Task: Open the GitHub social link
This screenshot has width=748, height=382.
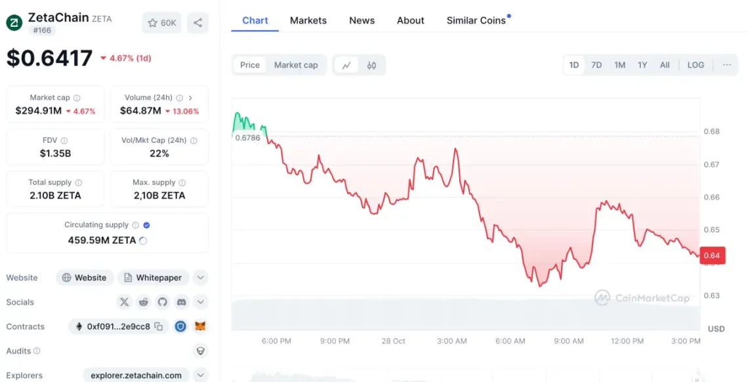Action: [x=163, y=302]
